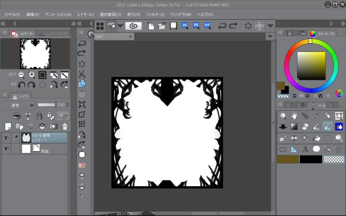The width and height of the screenshot is (346, 216).
Task: Select the transparent color swatch
Action: (x=335, y=159)
